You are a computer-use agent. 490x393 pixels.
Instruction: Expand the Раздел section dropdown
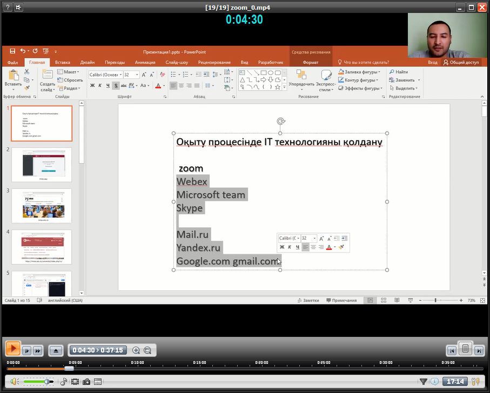tap(69, 89)
